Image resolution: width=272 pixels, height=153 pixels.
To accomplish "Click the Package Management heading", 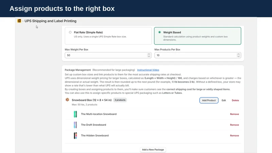I will tap(78, 70).
